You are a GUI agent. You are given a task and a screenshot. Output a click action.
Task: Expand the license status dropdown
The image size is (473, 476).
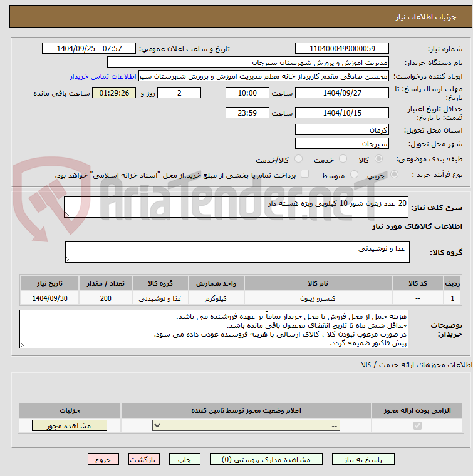(246, 425)
